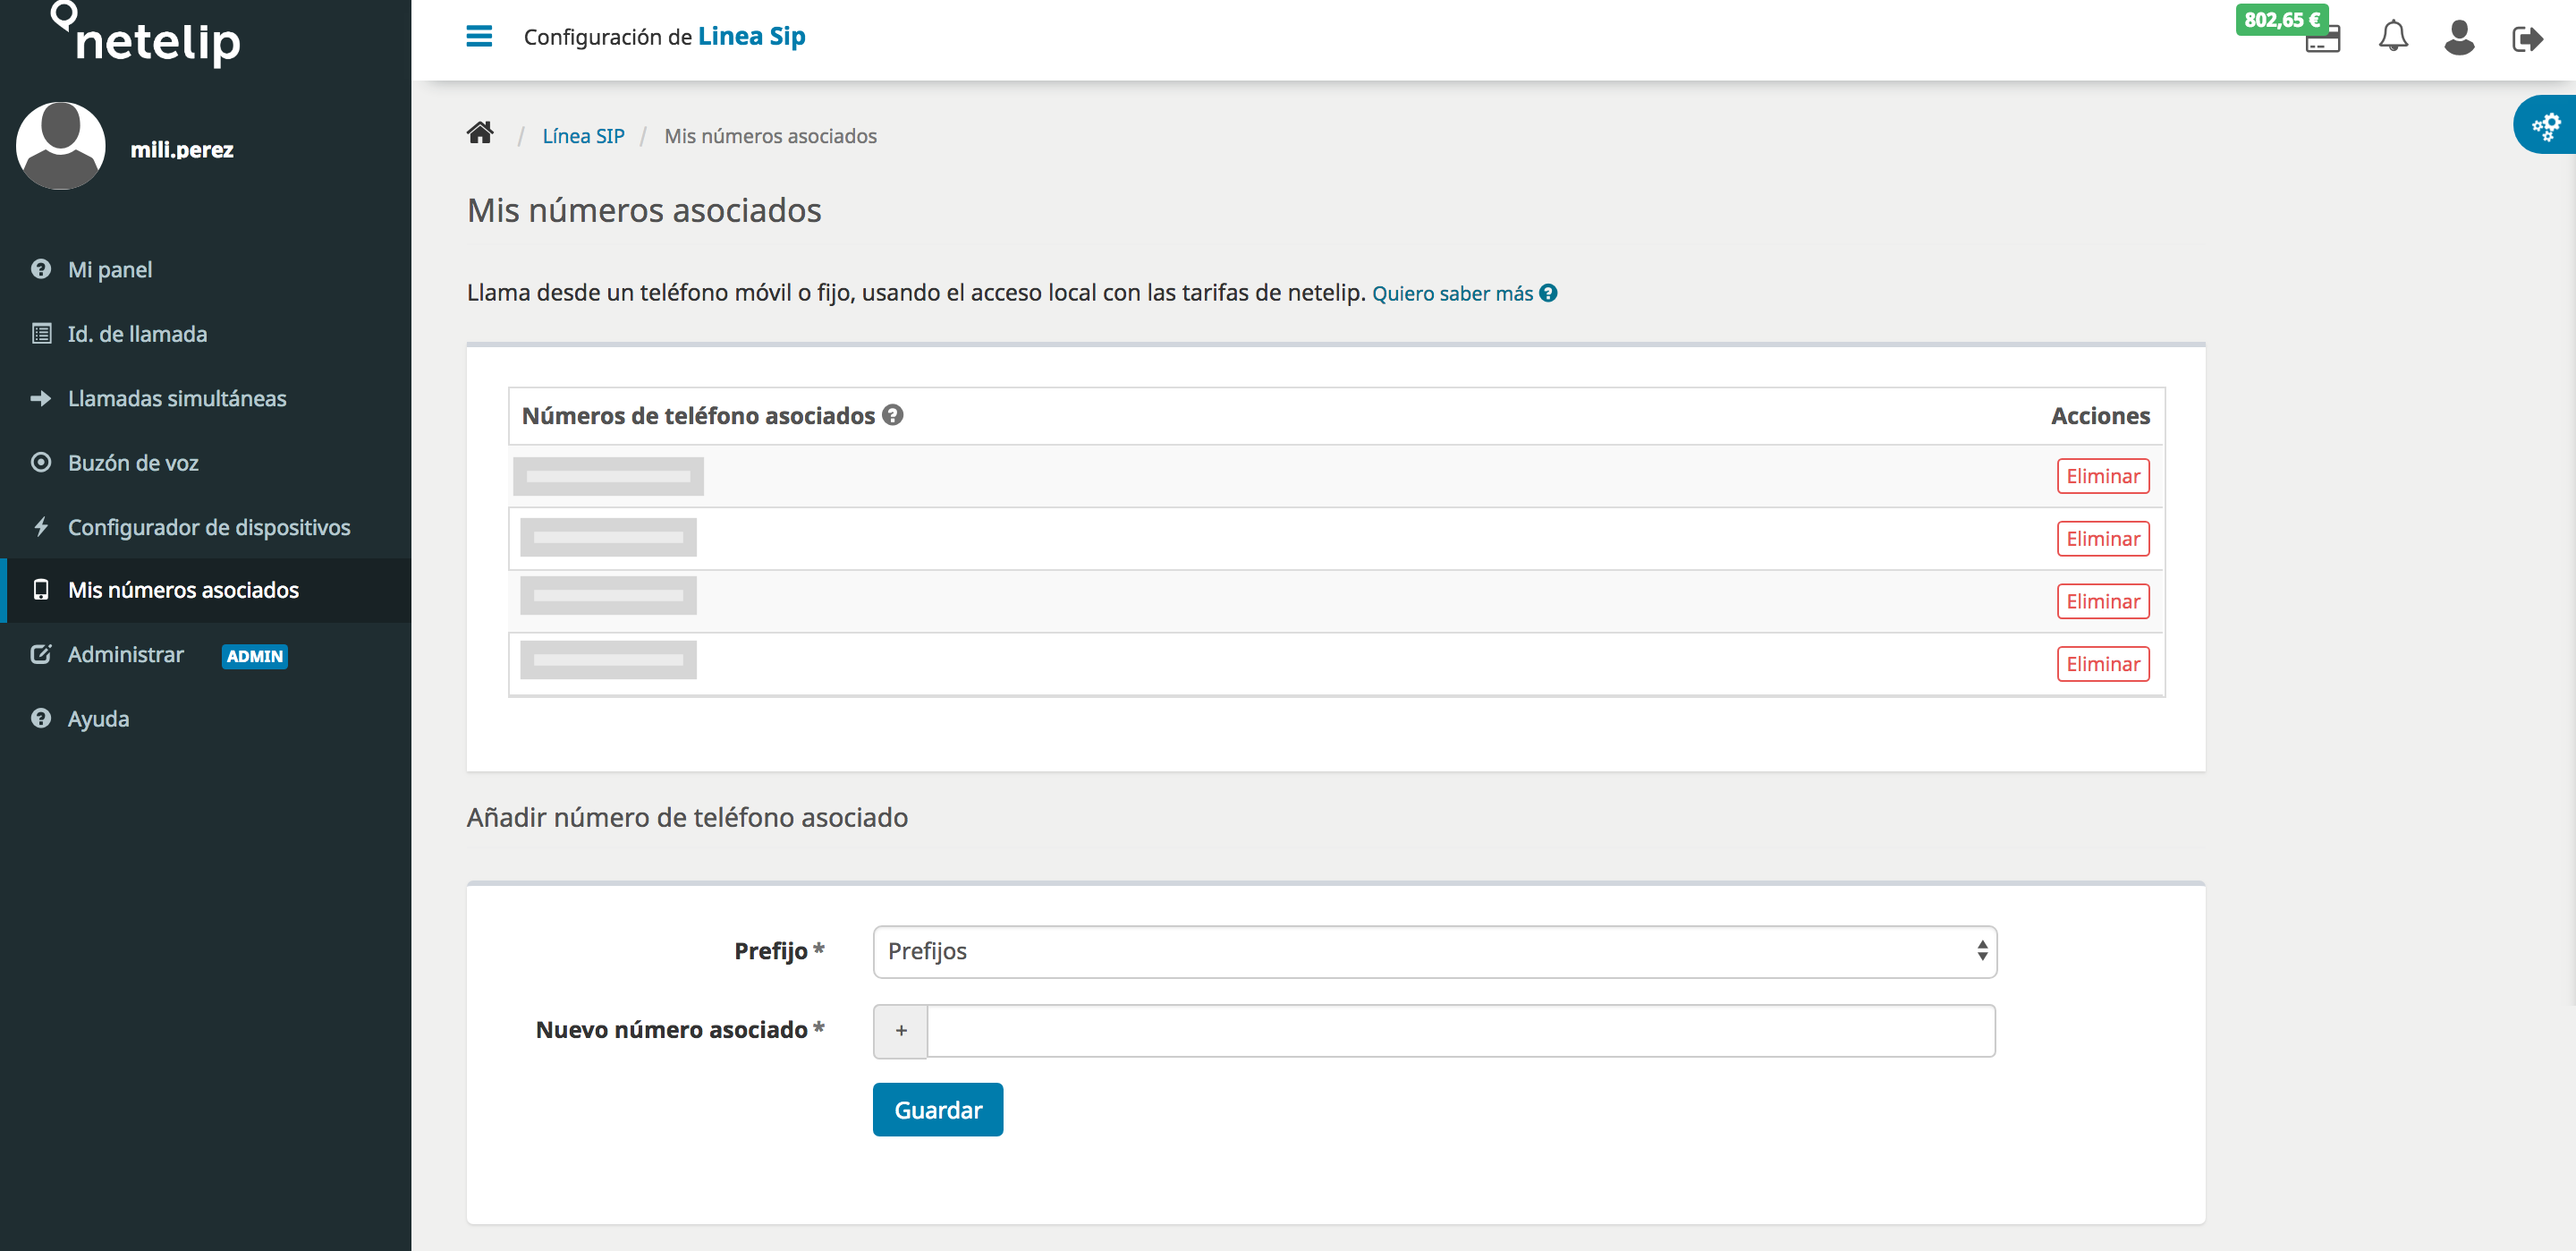This screenshot has width=2576, height=1251.
Task: Go to Llamadas simultáneas
Action: [x=176, y=398]
